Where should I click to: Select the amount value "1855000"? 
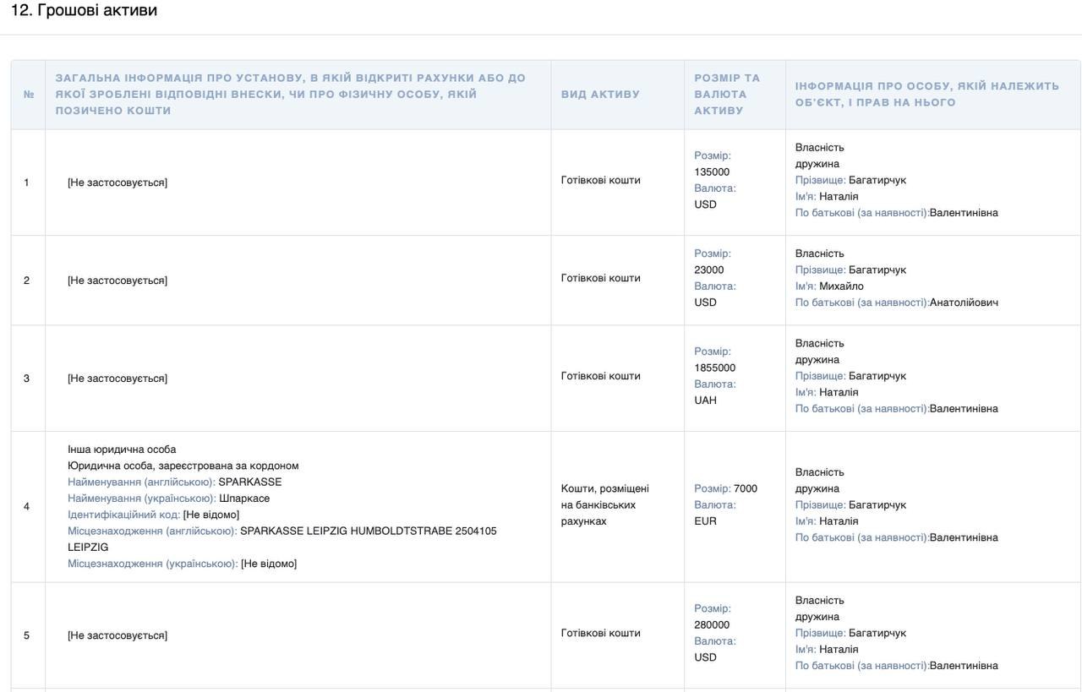tap(715, 368)
